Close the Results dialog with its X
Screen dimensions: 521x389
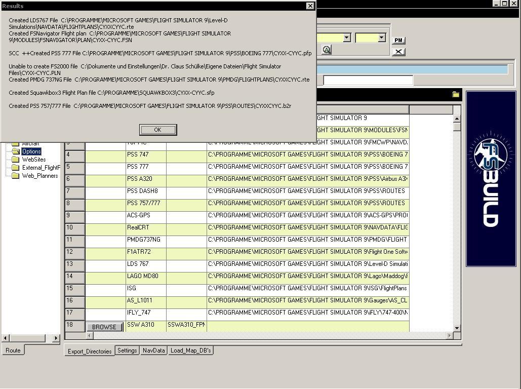point(310,6)
